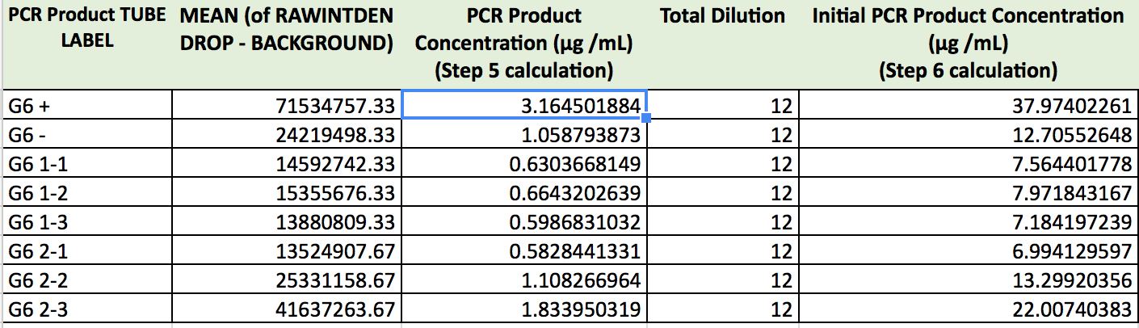Select the "G6 +" tube label cell
The height and width of the screenshot is (328, 1139).
pos(86,106)
